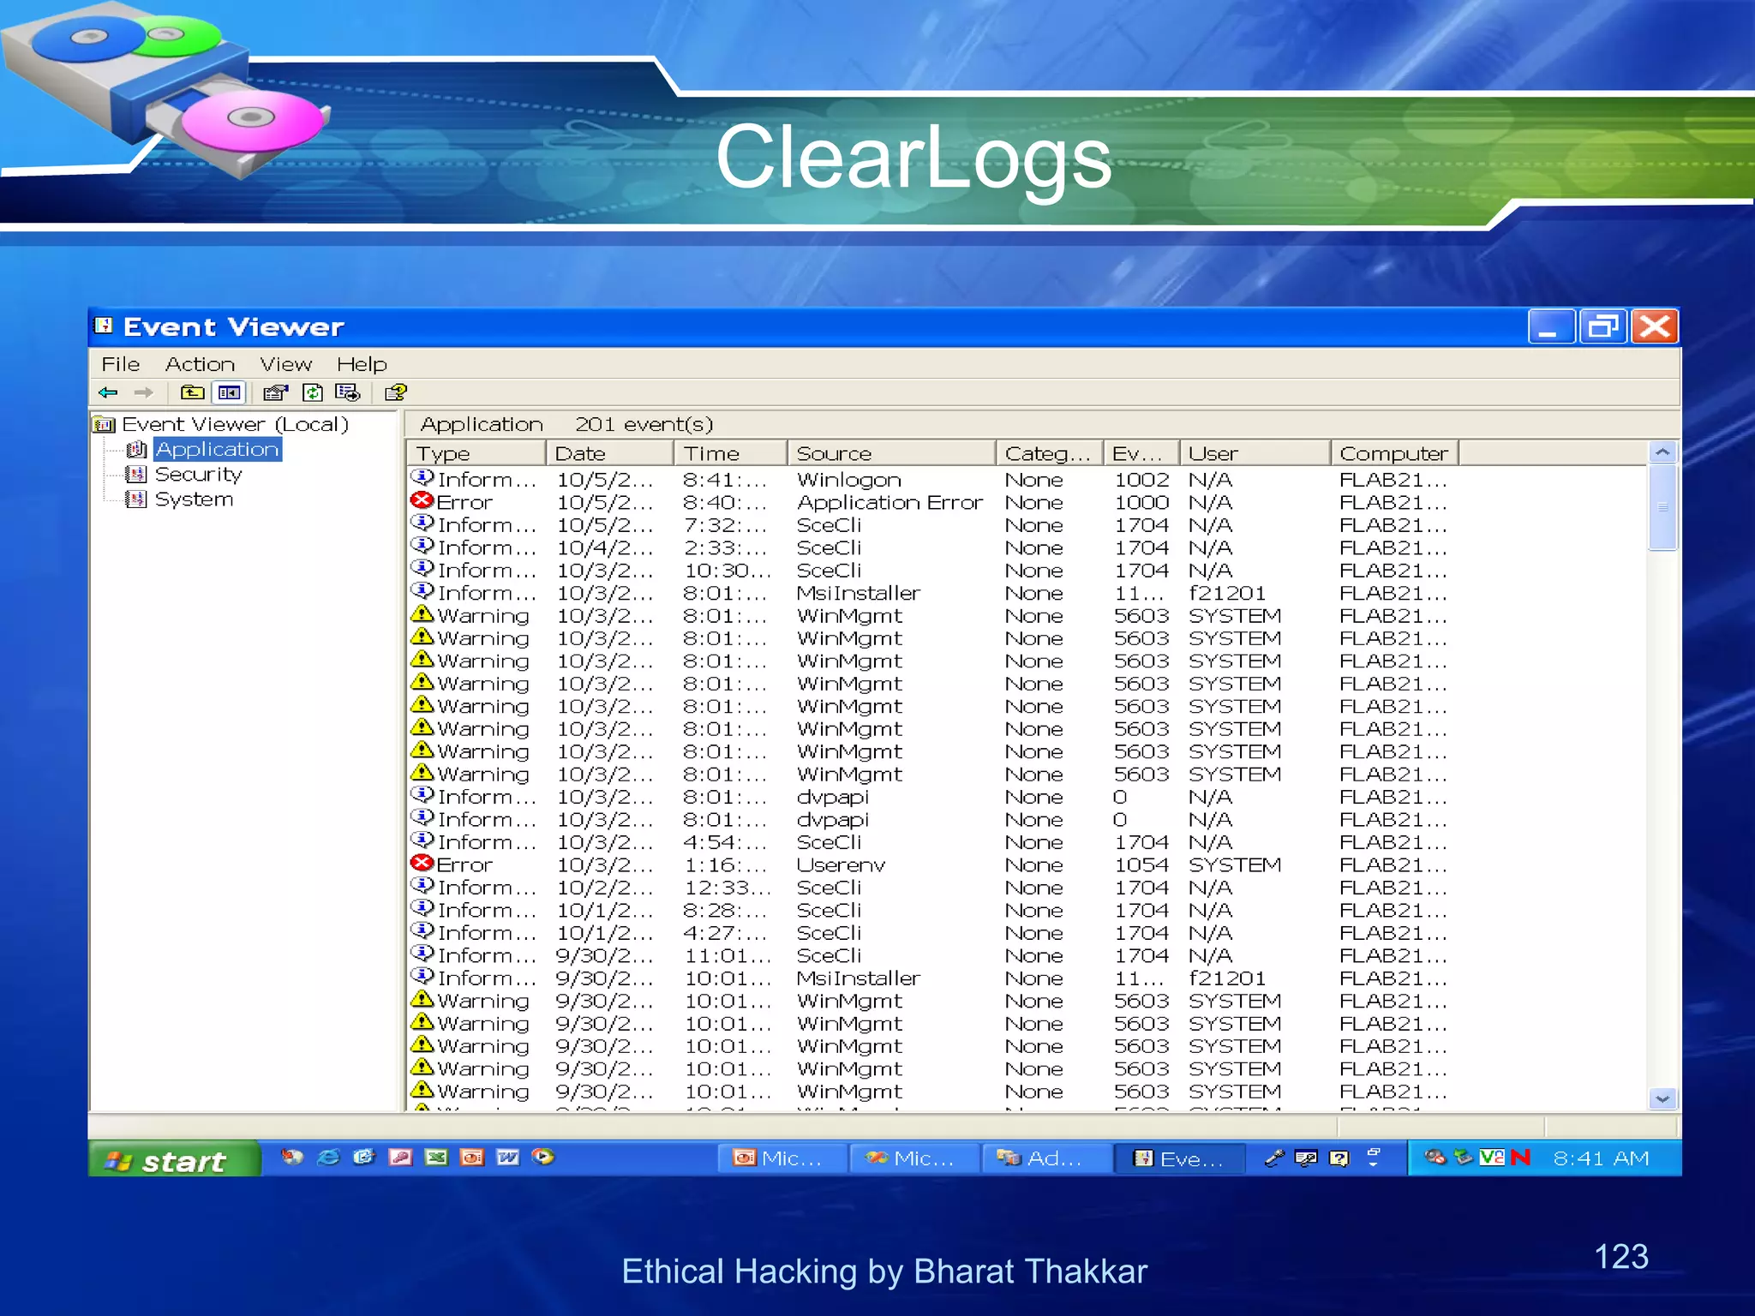
Task: Sort events by Date column header
Action: point(608,453)
